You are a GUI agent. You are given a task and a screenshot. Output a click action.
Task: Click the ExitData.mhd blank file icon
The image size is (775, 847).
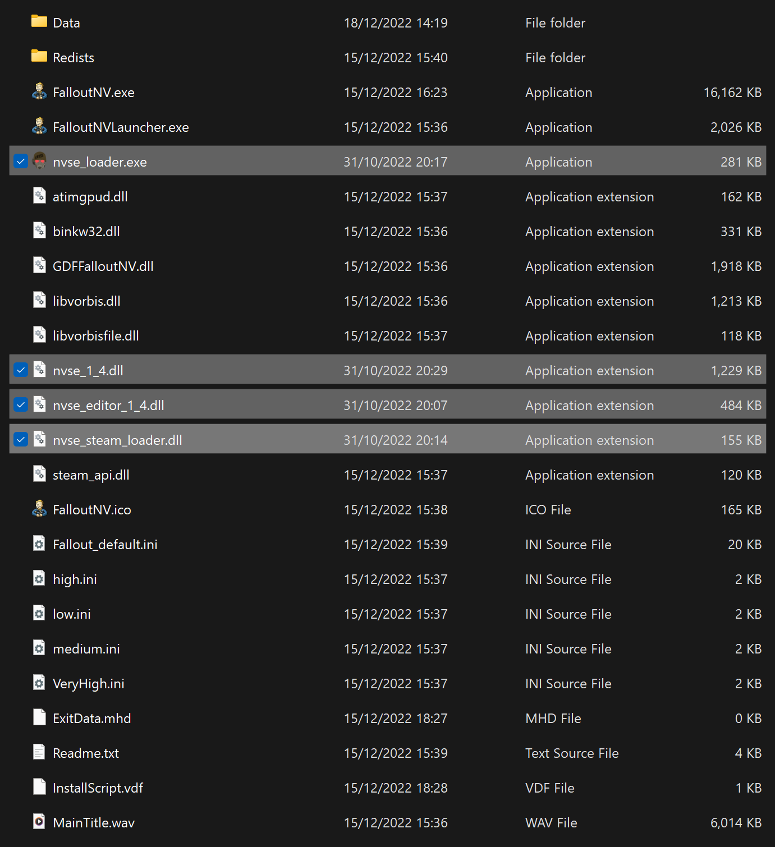[x=39, y=717]
